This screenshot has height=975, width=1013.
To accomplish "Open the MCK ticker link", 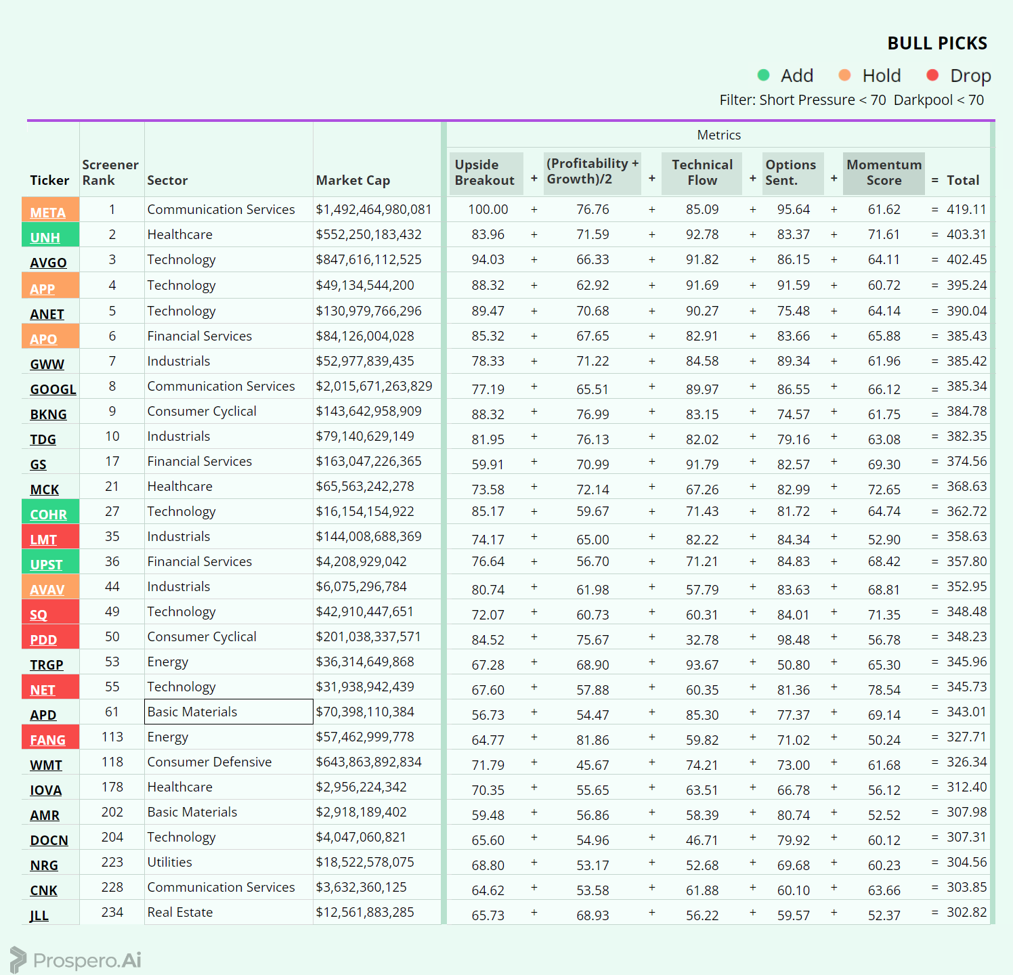I will pyautogui.click(x=44, y=490).
